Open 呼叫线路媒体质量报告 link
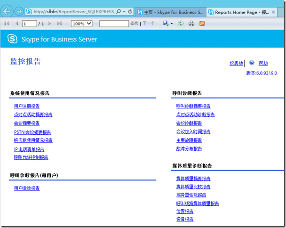 198,204
